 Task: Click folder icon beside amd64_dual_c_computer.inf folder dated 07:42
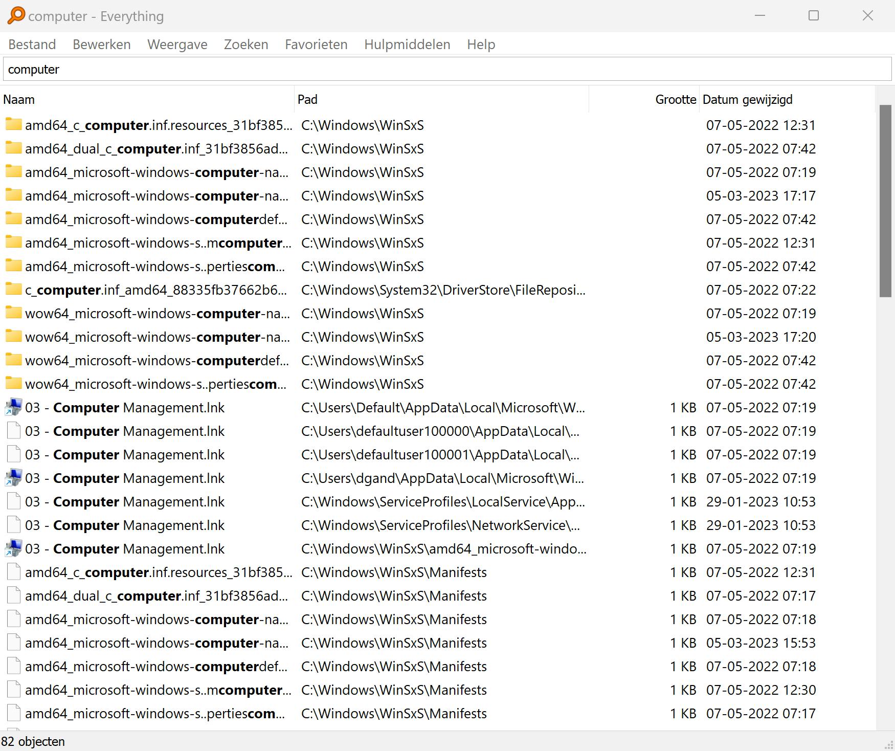pyautogui.click(x=13, y=148)
